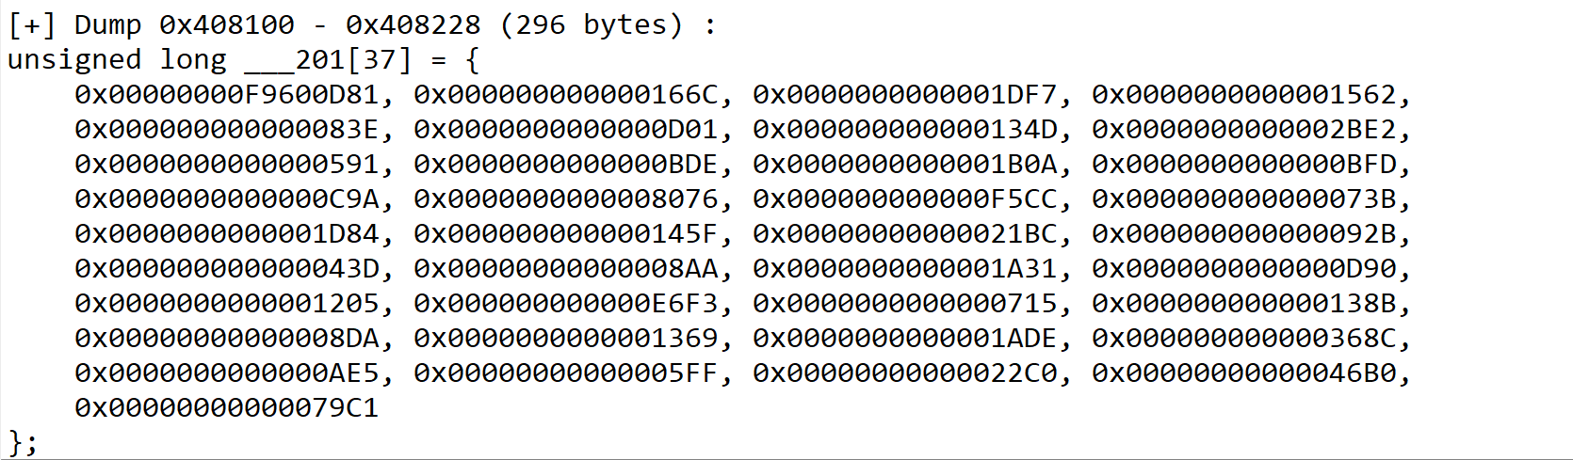Click the hex value 0x000000000000166C
The width and height of the screenshot is (1573, 460).
click(x=565, y=95)
